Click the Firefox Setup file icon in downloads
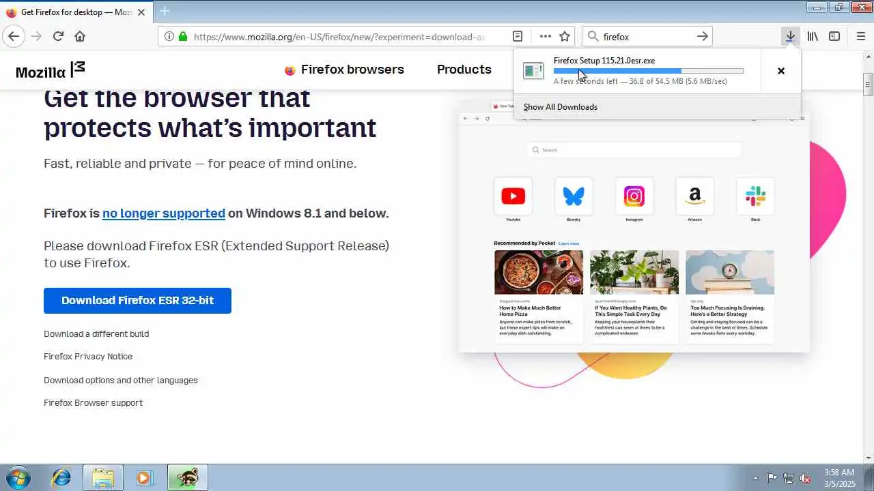The width and height of the screenshot is (874, 491). pos(533,70)
